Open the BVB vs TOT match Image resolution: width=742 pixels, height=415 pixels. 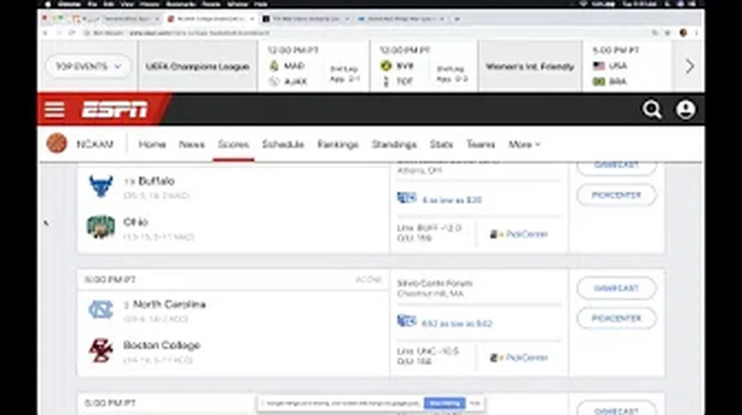[423, 67]
